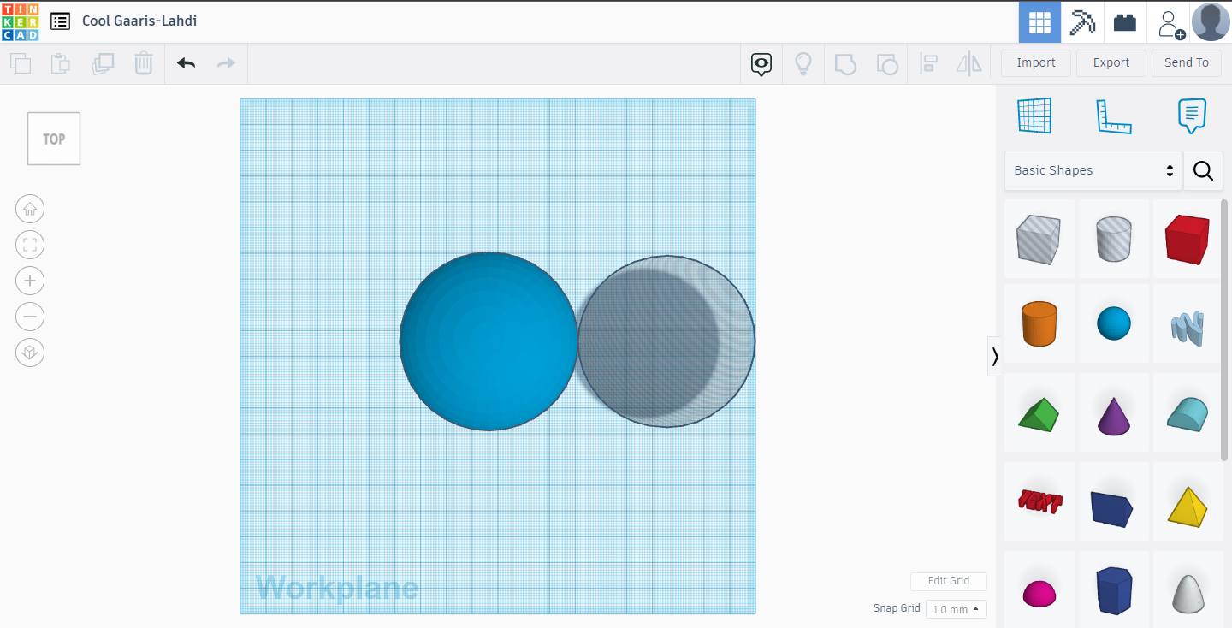Open the Tinkercad designs dashboard menu

click(x=59, y=21)
